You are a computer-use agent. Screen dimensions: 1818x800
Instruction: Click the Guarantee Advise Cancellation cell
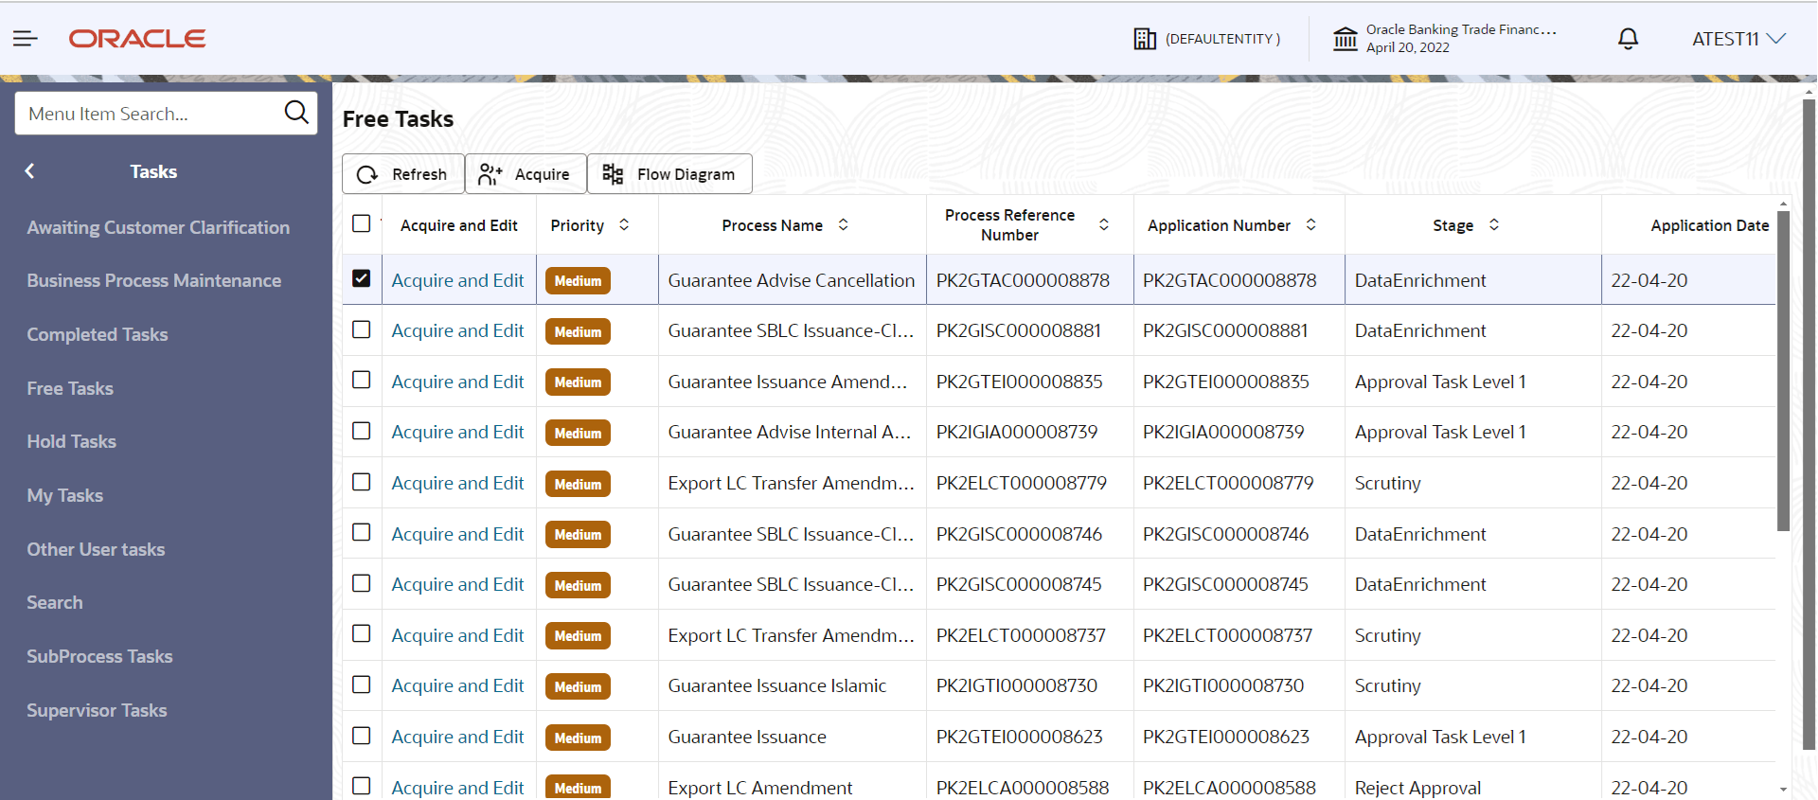pyautogui.click(x=792, y=280)
